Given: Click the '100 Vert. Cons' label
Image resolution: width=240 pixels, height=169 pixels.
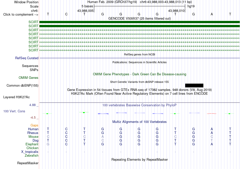Looking at the screenshot, I should coord(14,111).
